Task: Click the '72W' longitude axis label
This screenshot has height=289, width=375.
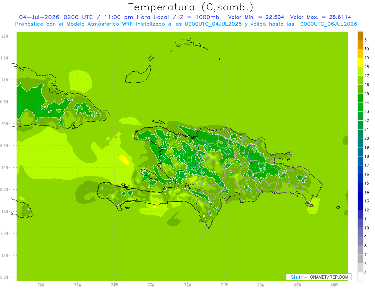Action: tap(187, 285)
